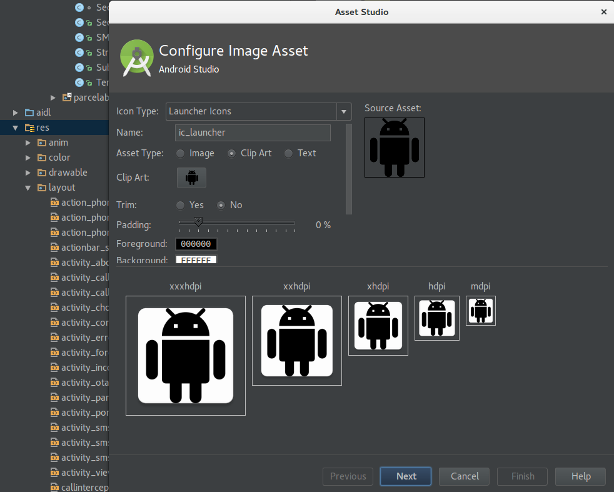
Task: Select the drawable tree item label
Action: [68, 173]
